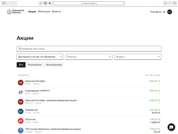
Task: Expand the Индекс dropdown
Action: pyautogui.click(x=138, y=57)
